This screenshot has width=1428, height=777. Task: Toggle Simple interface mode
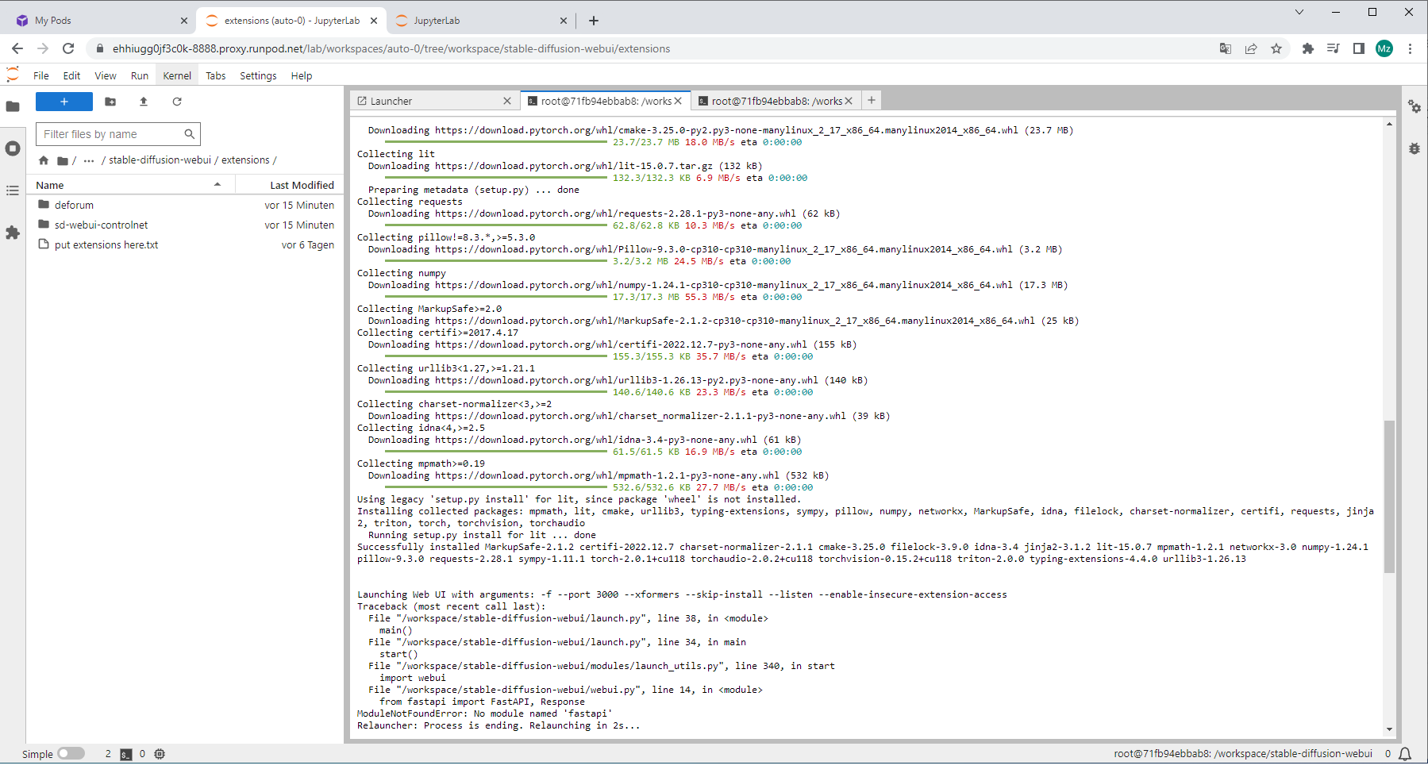(x=70, y=753)
